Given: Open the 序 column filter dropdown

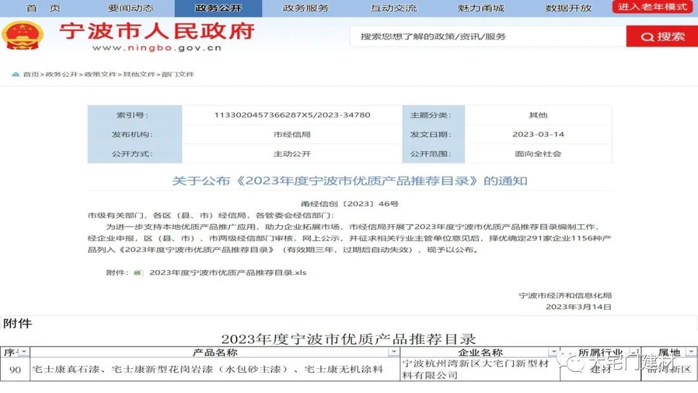Looking at the screenshot, I should [x=24, y=352].
